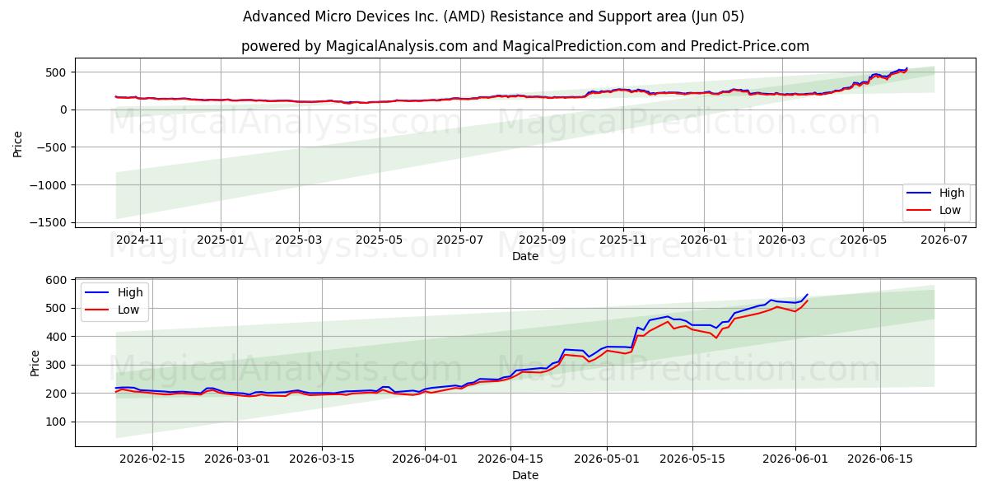The height and width of the screenshot is (494, 988).
Task: Click the "2026-01" date tick label
Action: (x=704, y=240)
